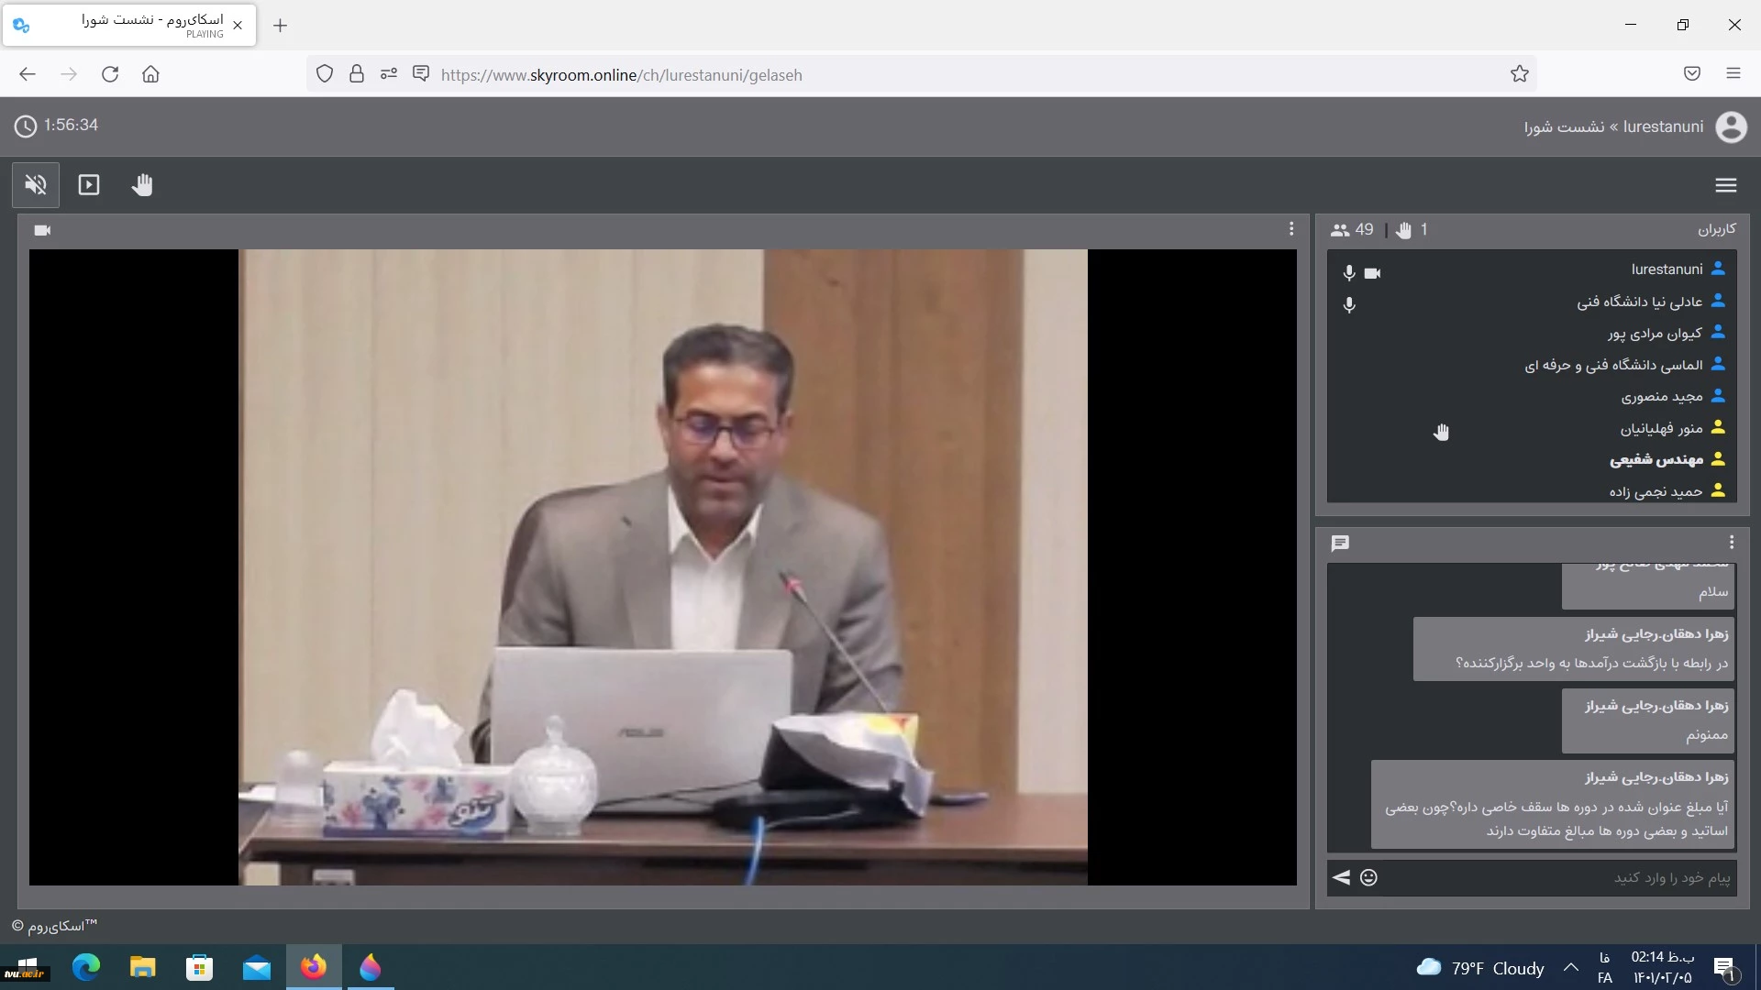This screenshot has width=1761, height=990.
Task: Click the chat message input field
Action: [x=1559, y=878]
